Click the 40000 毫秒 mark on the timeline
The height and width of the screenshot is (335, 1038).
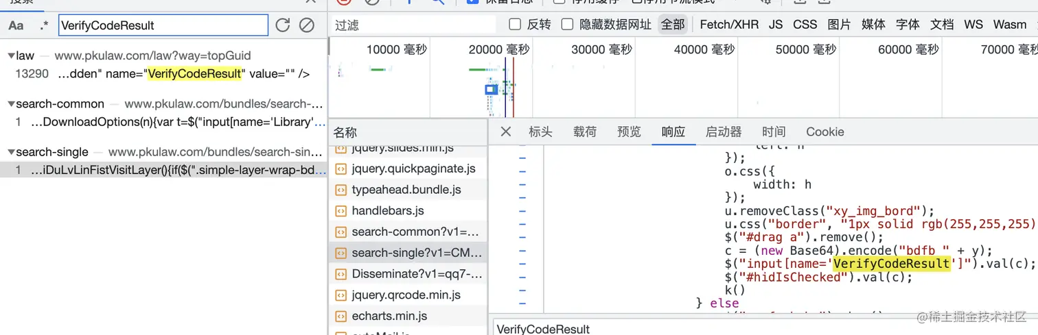point(704,49)
